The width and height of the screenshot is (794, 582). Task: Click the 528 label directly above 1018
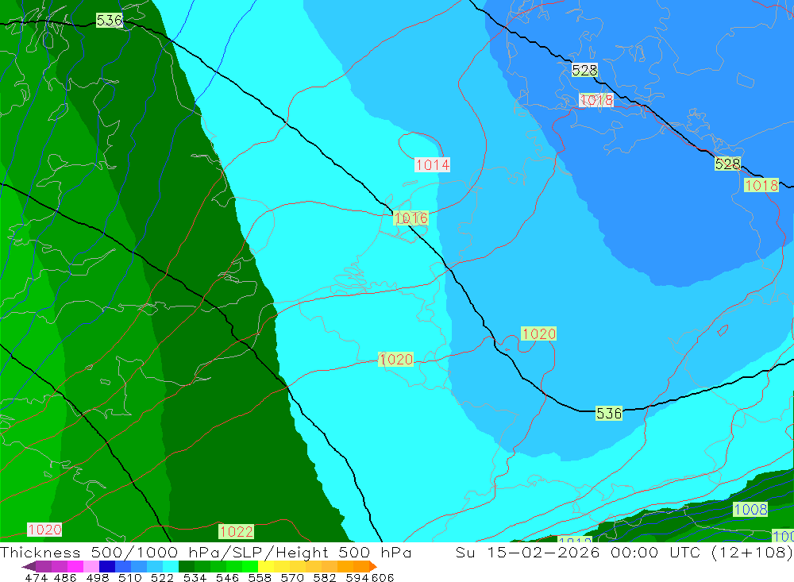[x=585, y=70]
